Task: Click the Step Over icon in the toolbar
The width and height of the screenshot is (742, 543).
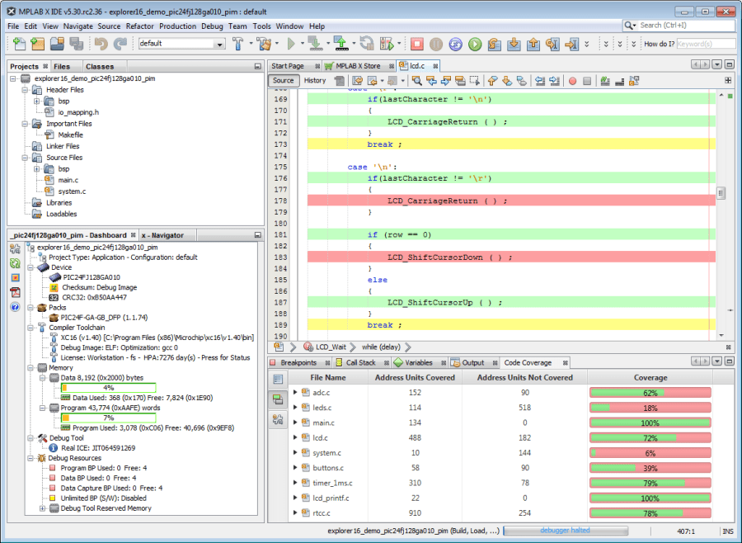Action: coord(495,42)
